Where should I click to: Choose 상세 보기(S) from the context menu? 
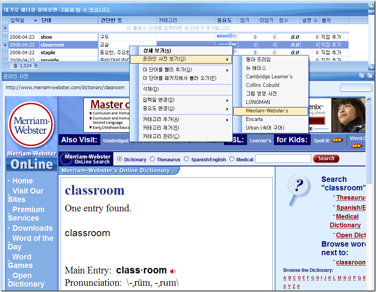(181, 50)
